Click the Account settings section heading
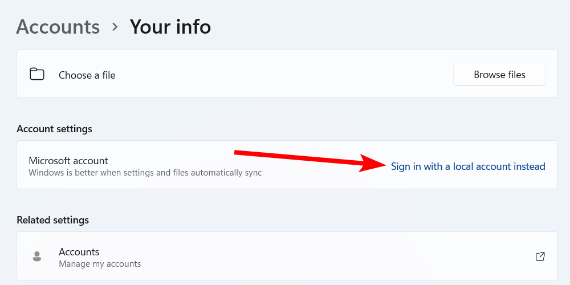Image resolution: width=570 pixels, height=285 pixels. [54, 129]
